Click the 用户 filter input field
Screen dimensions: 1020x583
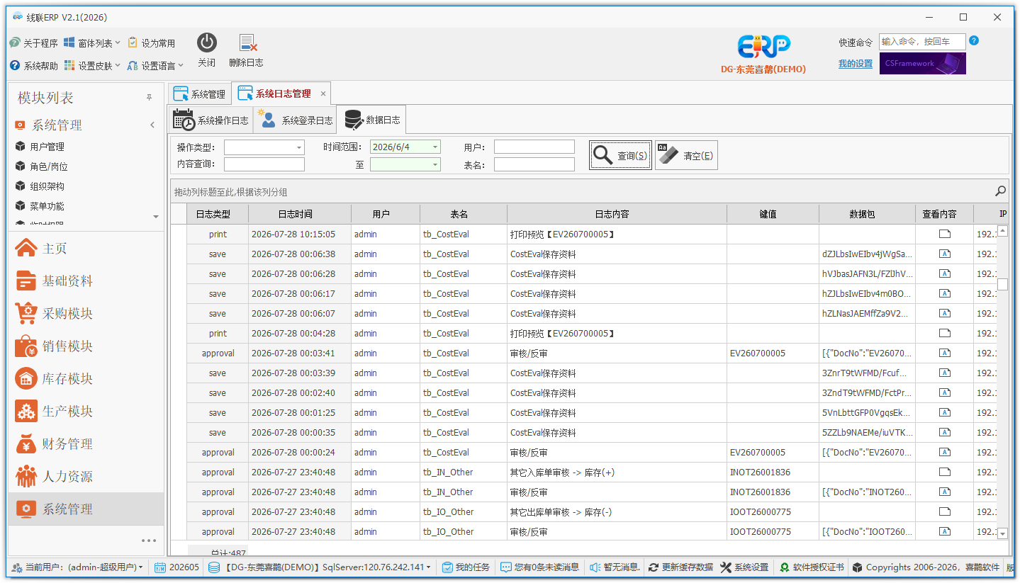coord(534,147)
